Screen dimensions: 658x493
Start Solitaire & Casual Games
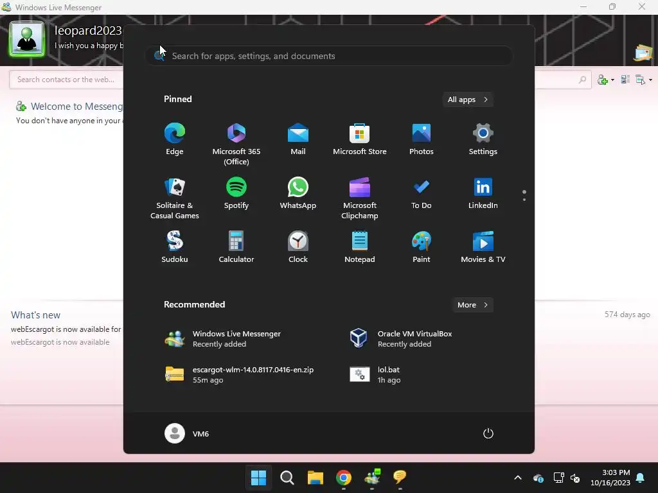point(175,198)
